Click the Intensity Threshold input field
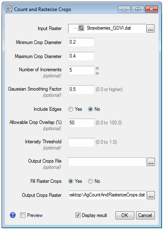Screen dimensions: 164x231 (x=81, y=142)
